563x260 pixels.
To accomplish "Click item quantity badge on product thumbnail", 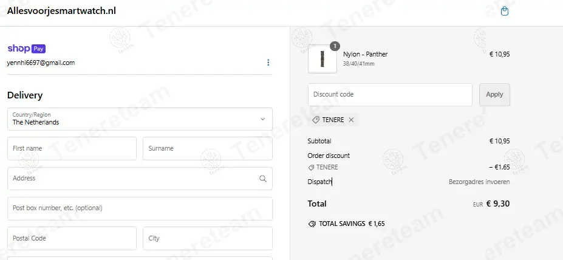I will tap(335, 46).
